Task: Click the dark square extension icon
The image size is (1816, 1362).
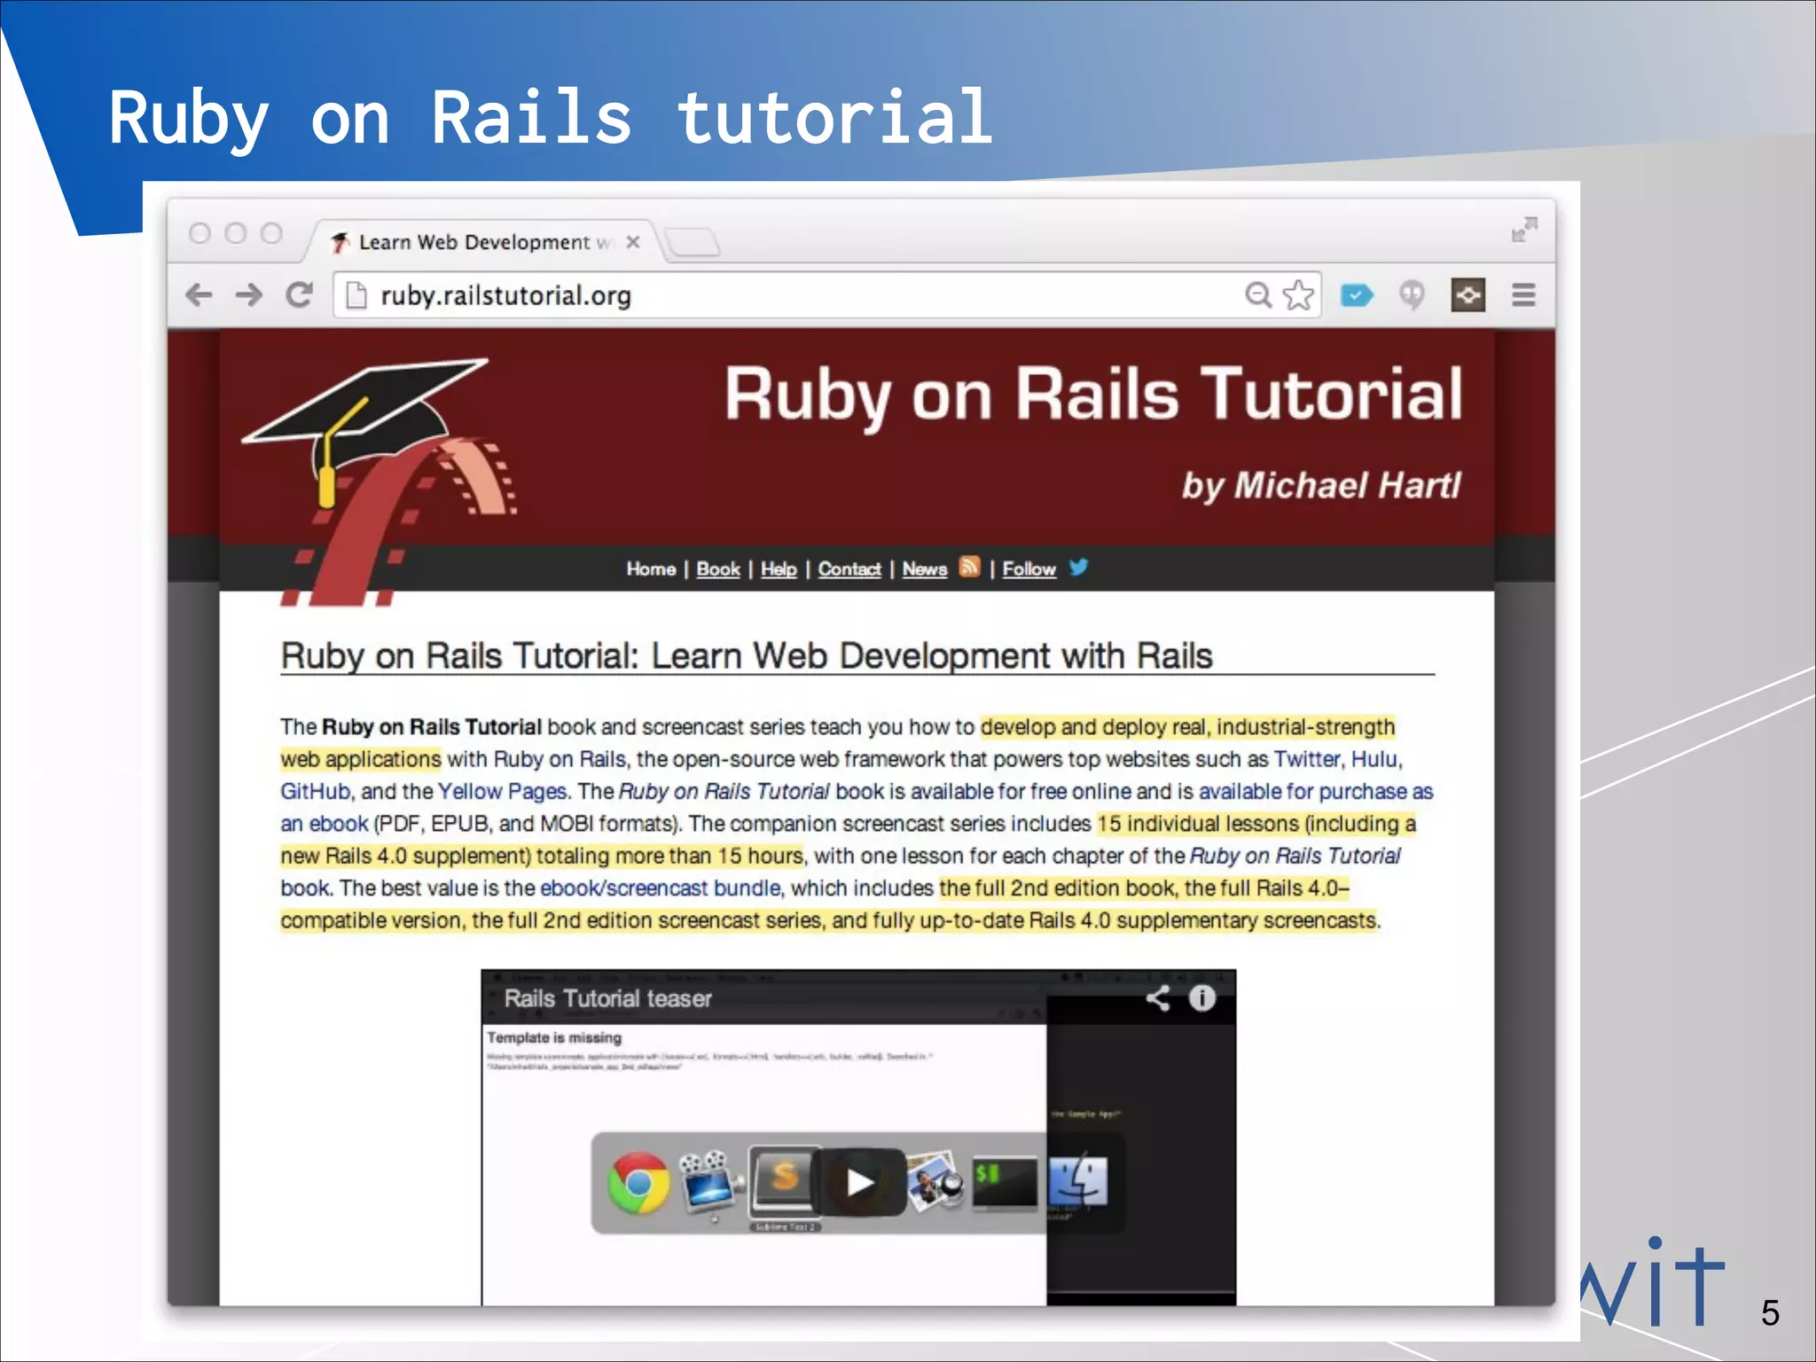Action: point(1468,294)
